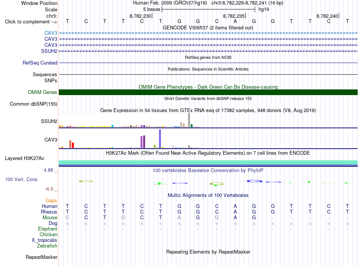The height and width of the screenshot is (266, 358).
Task: Click the dark green OMIM Genes bar
Action: tap(208, 92)
